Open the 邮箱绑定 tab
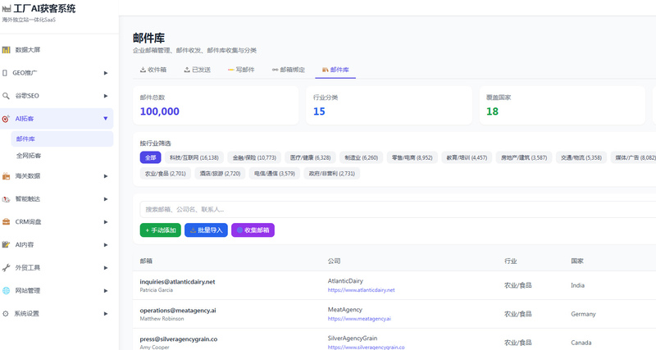Screen dimensions: 656x350 289,70
